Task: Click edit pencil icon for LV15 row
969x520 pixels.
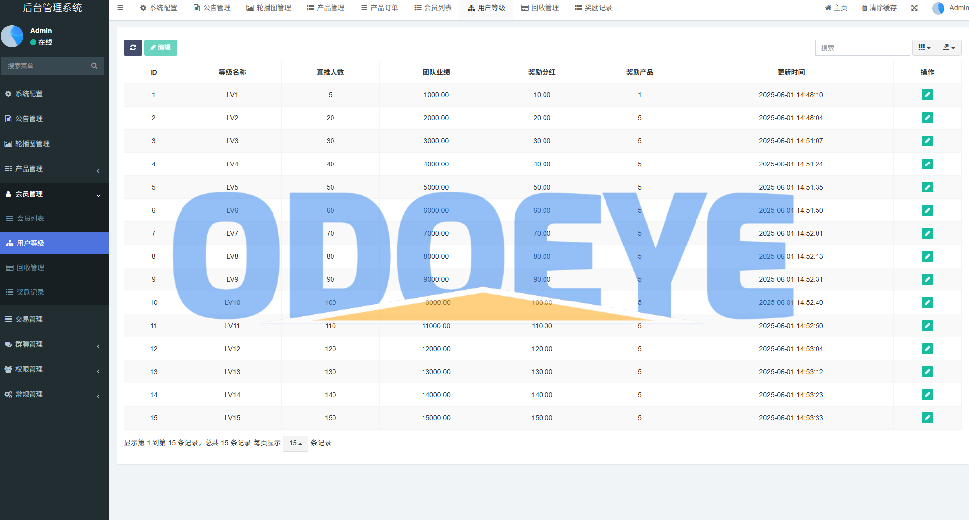Action: [927, 418]
